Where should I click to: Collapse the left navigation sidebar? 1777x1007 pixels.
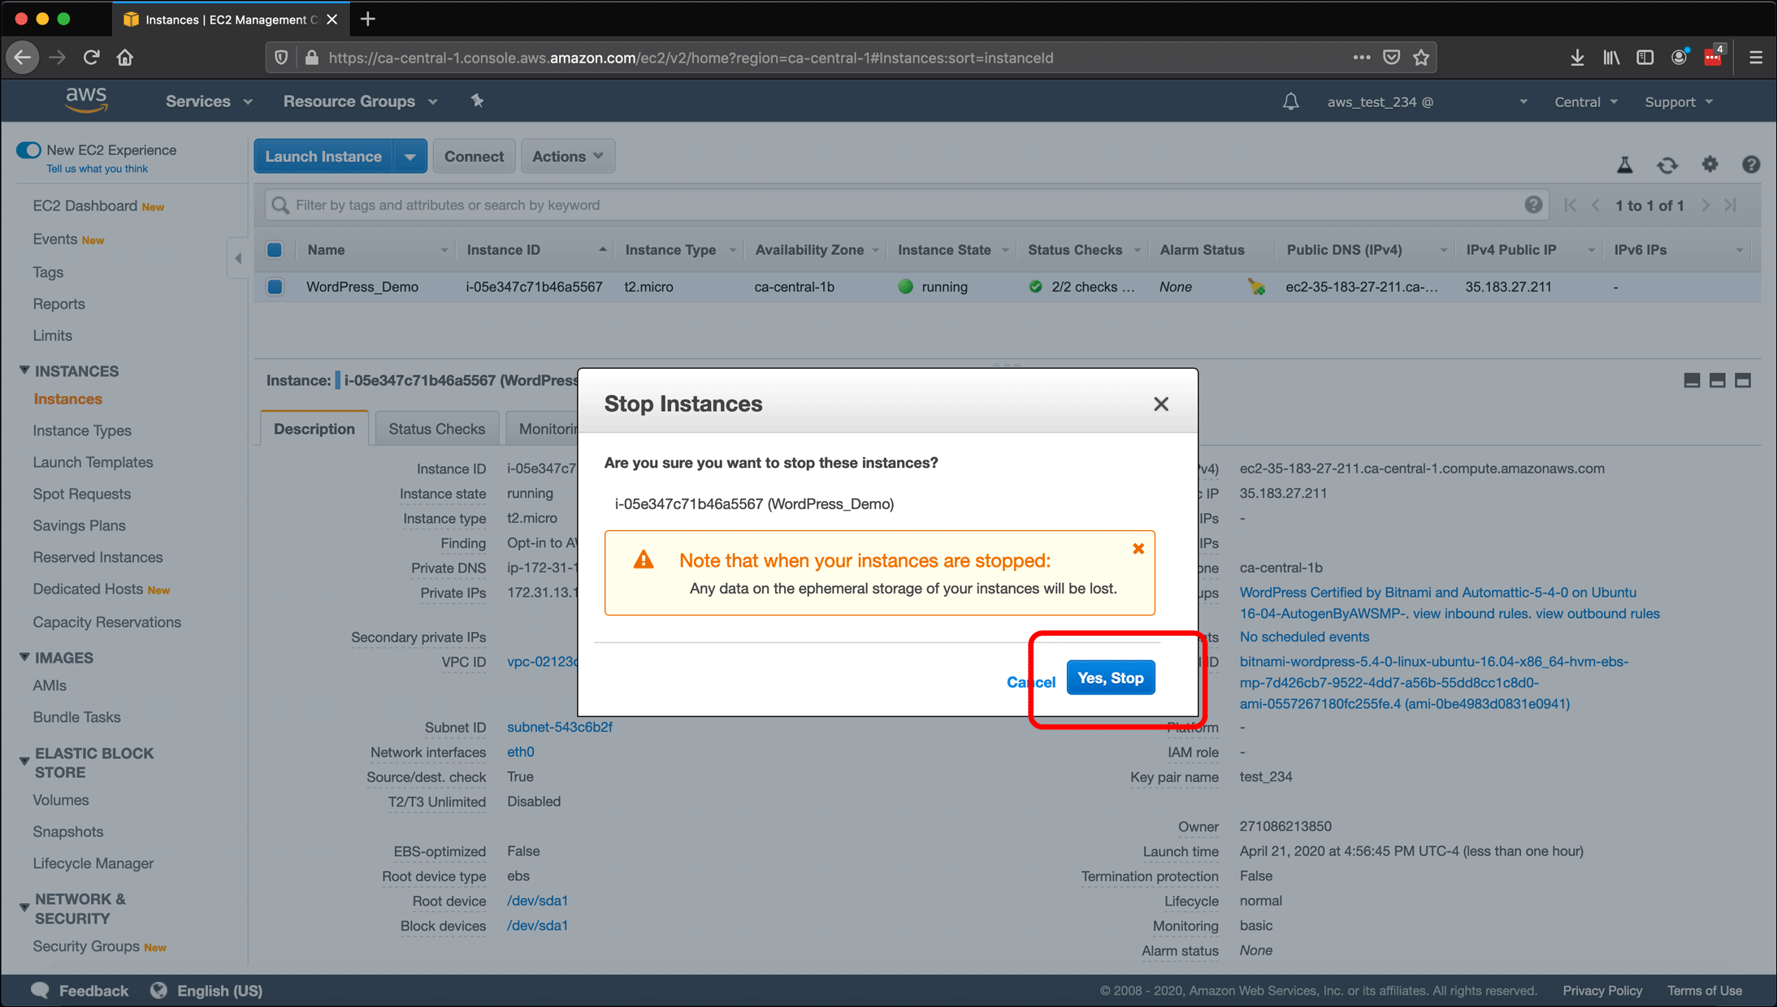[x=237, y=258]
